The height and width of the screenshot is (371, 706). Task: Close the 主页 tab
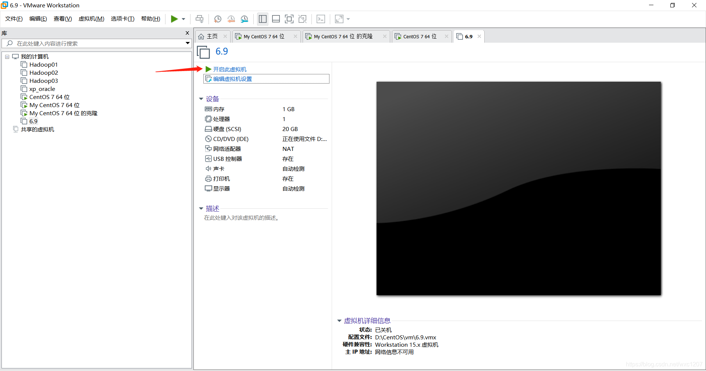(x=225, y=36)
